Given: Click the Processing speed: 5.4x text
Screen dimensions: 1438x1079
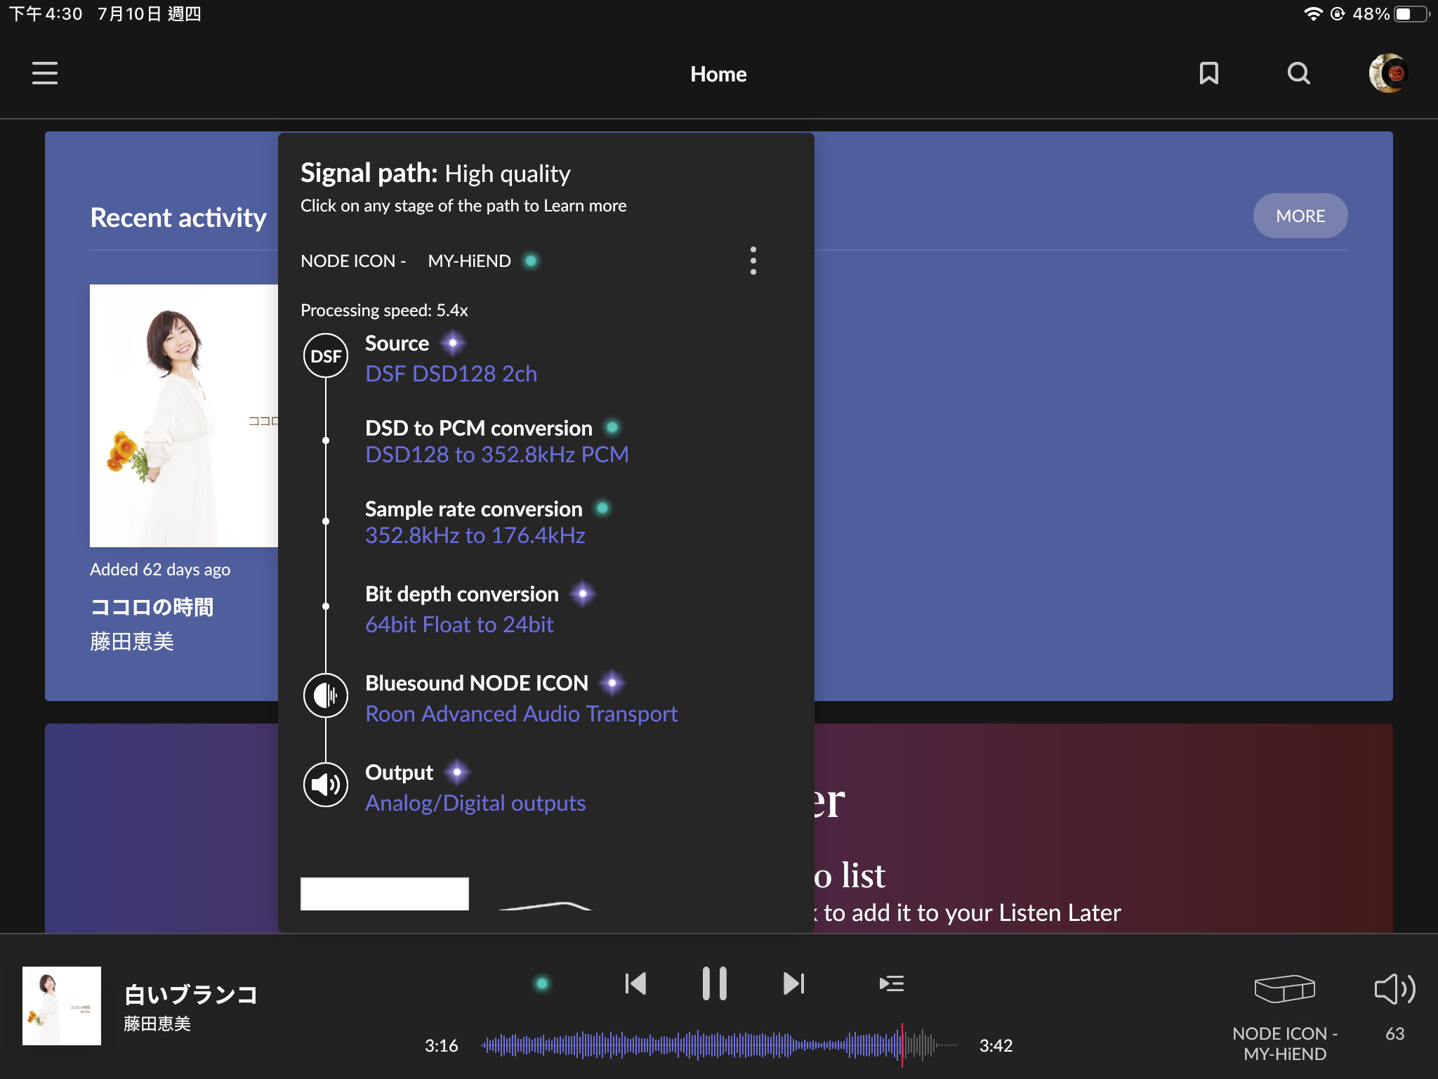Looking at the screenshot, I should click(384, 310).
